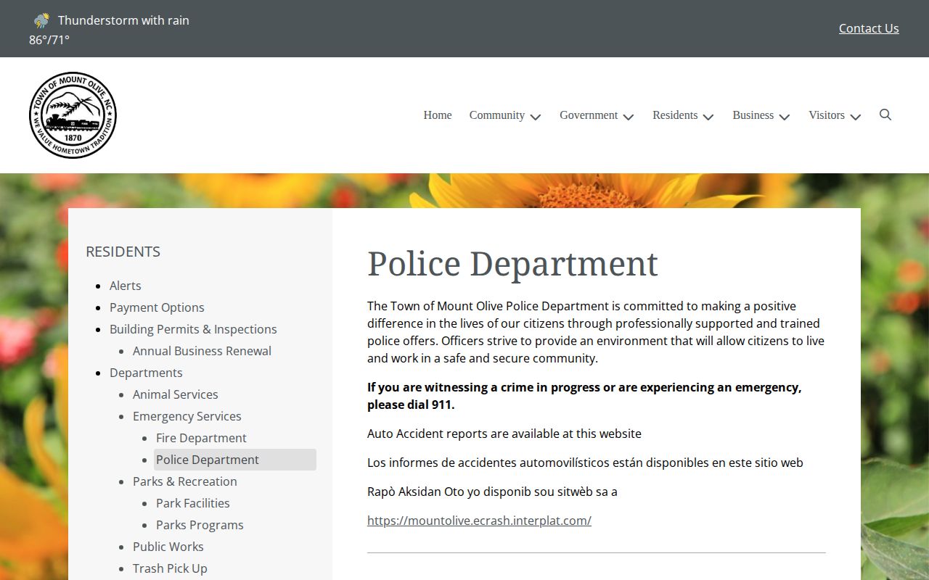Select Annual Business Renewal
This screenshot has height=580, width=929.
click(202, 351)
